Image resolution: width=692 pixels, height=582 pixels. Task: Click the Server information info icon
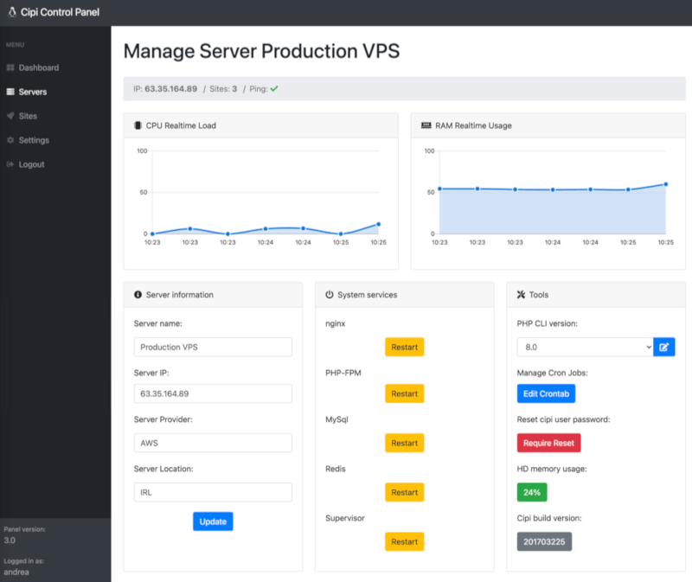coord(138,294)
